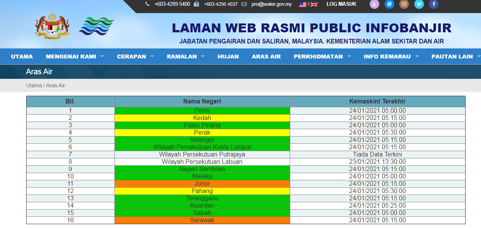Click Tiada Data Terkini cell
This screenshot has height=228, width=481.
pos(378,155)
